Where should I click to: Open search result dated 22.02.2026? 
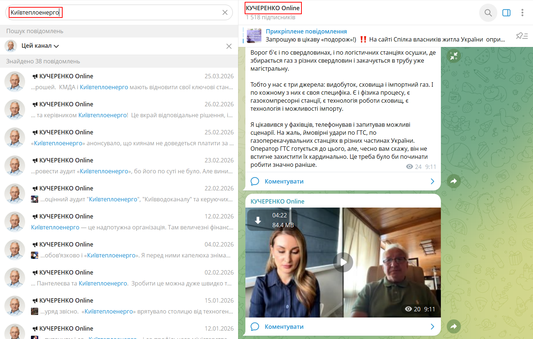click(119, 194)
